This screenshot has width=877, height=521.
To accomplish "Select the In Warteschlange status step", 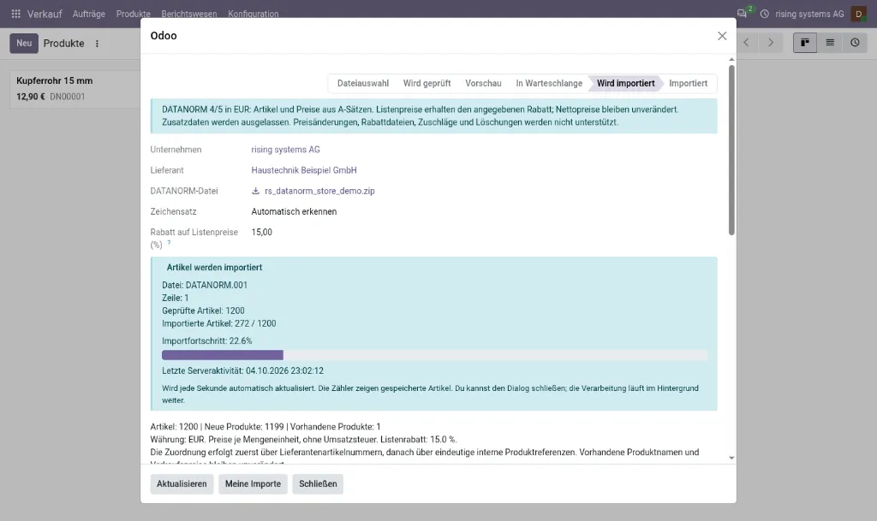I will tap(549, 83).
